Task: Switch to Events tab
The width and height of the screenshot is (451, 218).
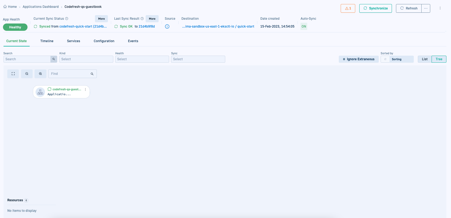Action: pos(133,41)
